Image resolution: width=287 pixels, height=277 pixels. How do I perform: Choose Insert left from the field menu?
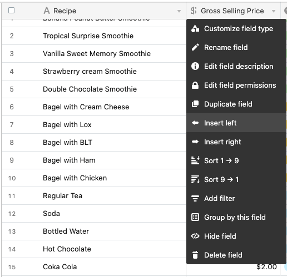236,123
